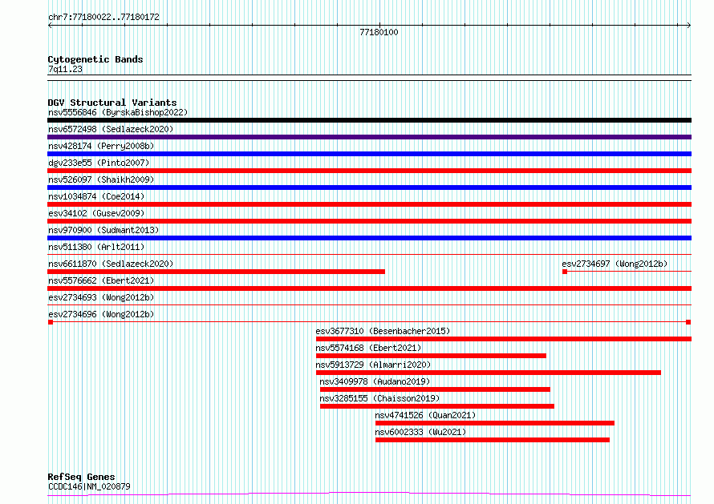Select the nsv970900 (Sudmant2013) label

pyautogui.click(x=103, y=230)
